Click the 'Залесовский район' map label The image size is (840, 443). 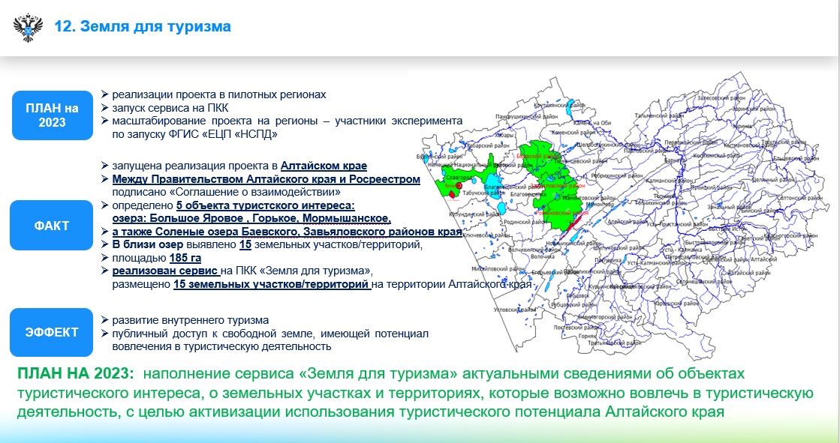pos(721,98)
